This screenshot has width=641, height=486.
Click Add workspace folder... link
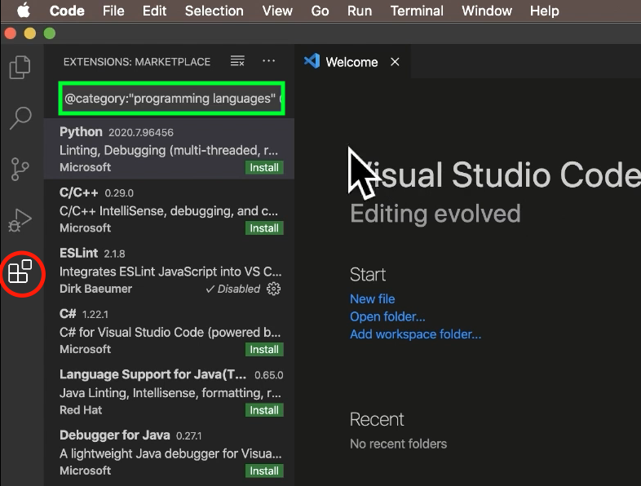pos(416,334)
